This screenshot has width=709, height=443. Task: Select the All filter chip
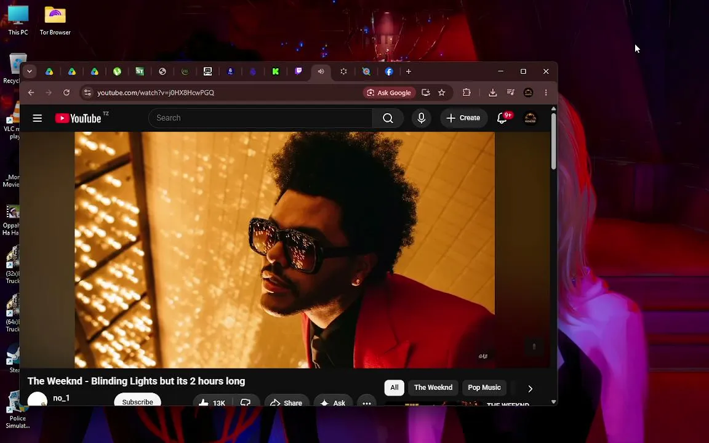[395, 388]
